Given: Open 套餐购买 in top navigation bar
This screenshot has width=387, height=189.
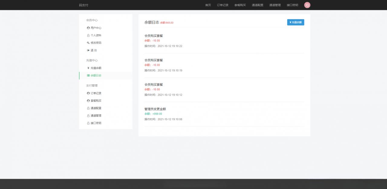Looking at the screenshot, I should tap(240, 5).
